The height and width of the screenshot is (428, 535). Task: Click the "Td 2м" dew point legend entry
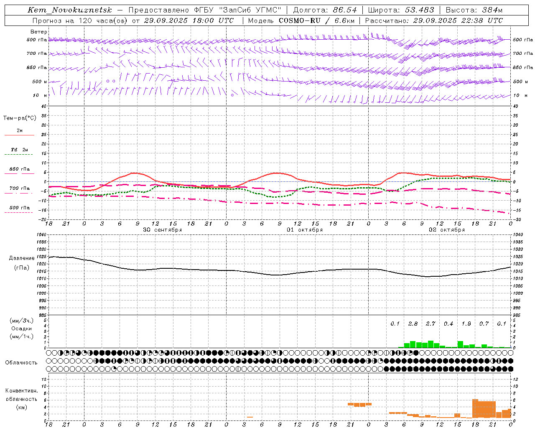click(20, 150)
